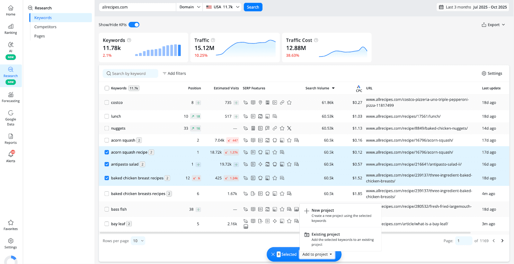514x264 pixels.
Task: Click the link feature icon in nuggets row
Action: tap(275, 128)
